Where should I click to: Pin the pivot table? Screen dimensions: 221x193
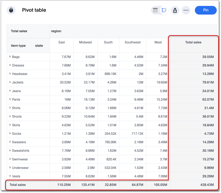[x=205, y=10]
